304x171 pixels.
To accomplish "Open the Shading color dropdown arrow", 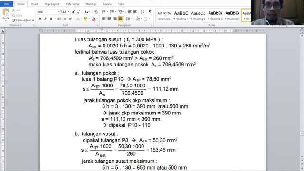I will click(141, 19).
